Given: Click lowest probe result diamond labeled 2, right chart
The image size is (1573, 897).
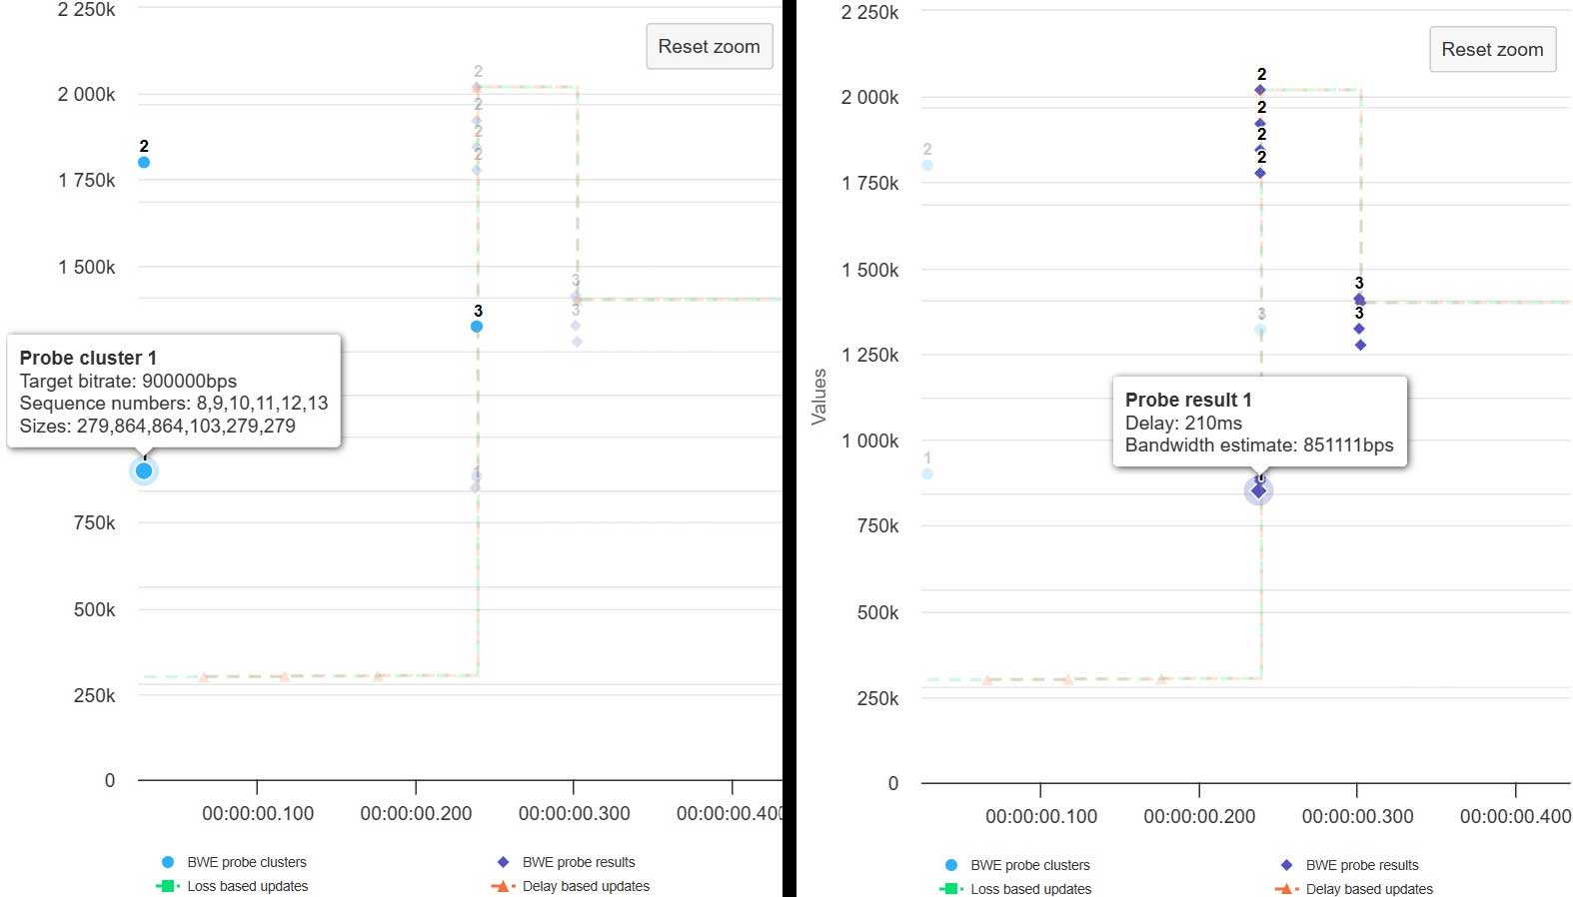Looking at the screenshot, I should [1260, 173].
